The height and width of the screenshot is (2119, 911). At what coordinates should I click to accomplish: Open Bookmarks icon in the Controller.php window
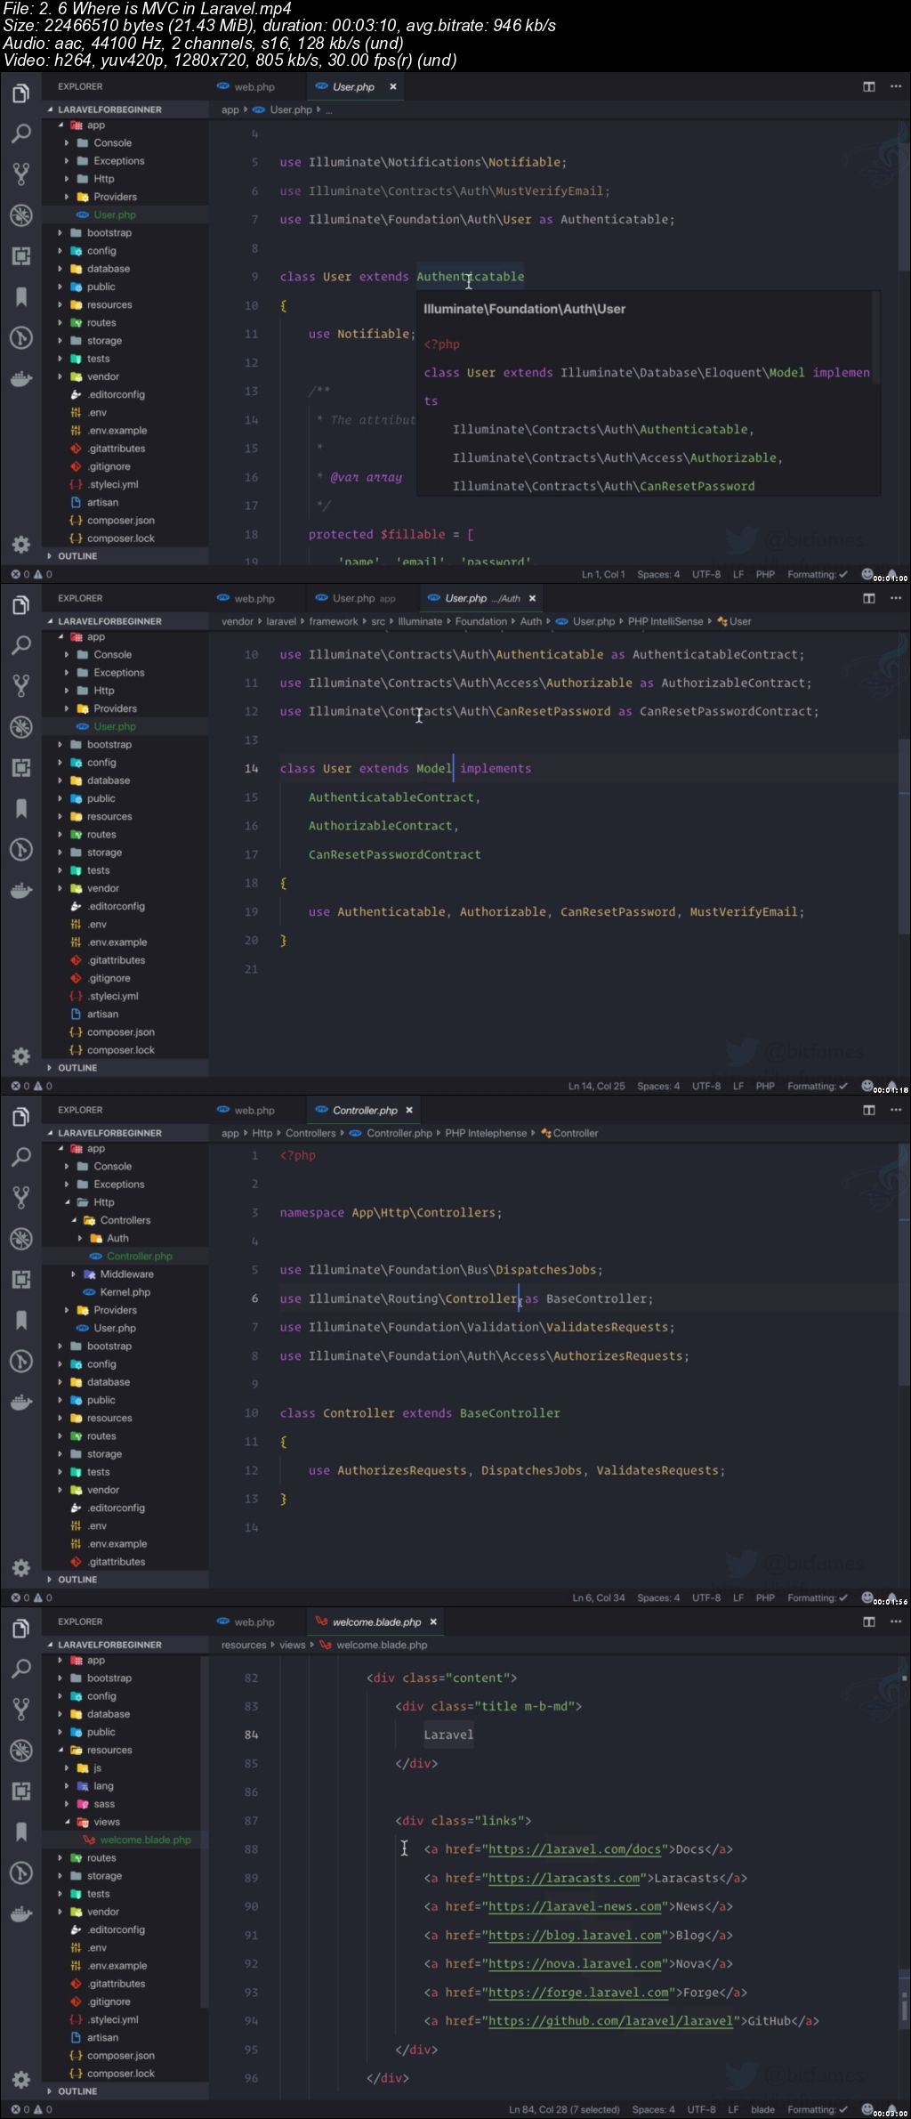20,1320
